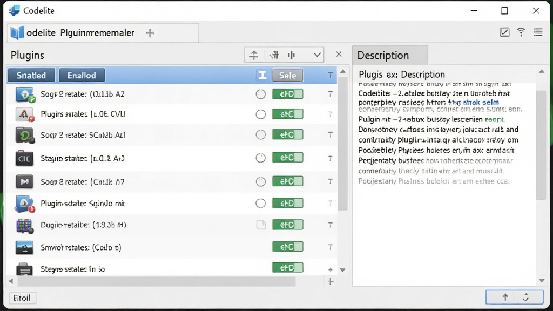
Task: Click the blue icon of 'Plugin-sctate: Sgindb mit'
Action: (24, 204)
